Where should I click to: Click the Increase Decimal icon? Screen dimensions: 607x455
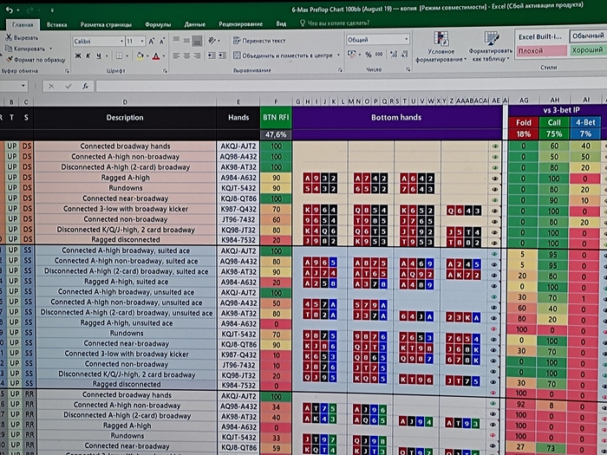[x=394, y=54]
